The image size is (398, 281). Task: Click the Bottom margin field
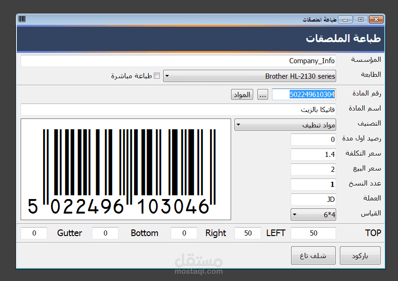(105, 233)
